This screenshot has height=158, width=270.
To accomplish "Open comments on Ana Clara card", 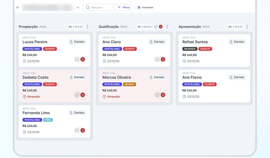I will [x=160, y=59].
